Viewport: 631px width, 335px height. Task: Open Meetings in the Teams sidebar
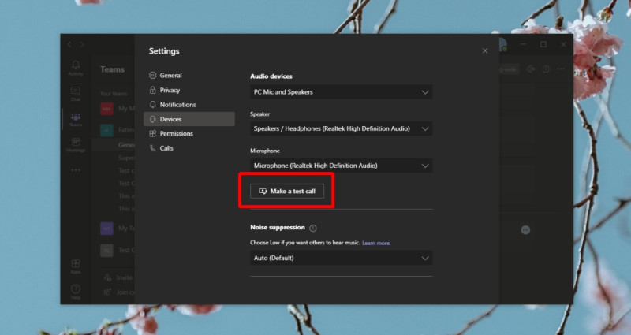76,145
